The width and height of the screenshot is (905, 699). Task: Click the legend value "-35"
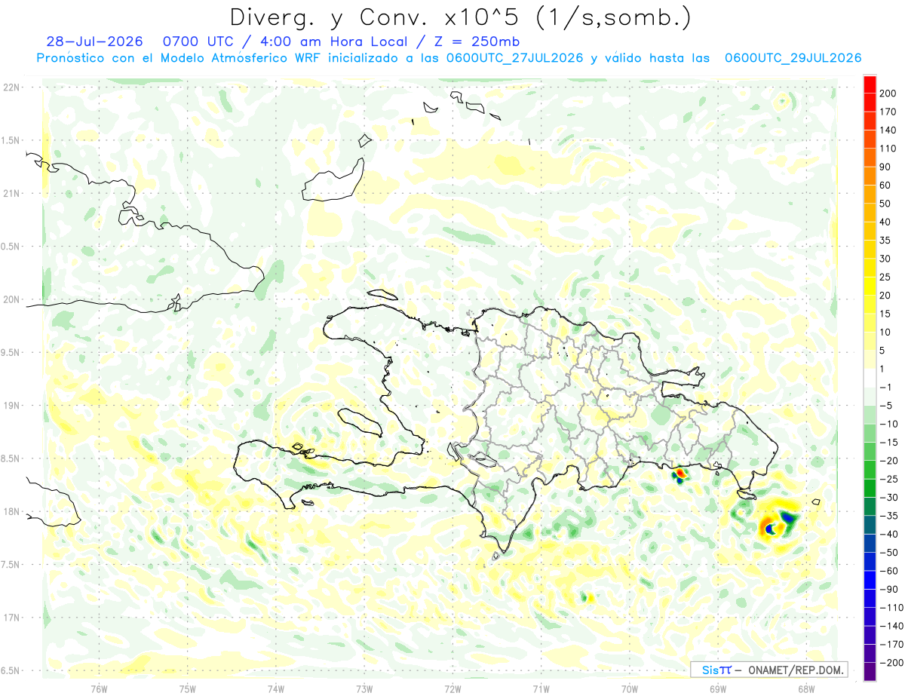click(888, 517)
